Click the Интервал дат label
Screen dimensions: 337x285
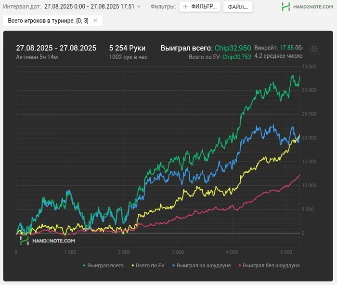point(22,6)
